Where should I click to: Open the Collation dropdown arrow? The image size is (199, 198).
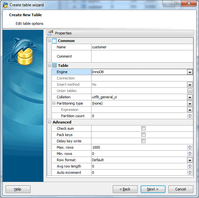click(190, 97)
